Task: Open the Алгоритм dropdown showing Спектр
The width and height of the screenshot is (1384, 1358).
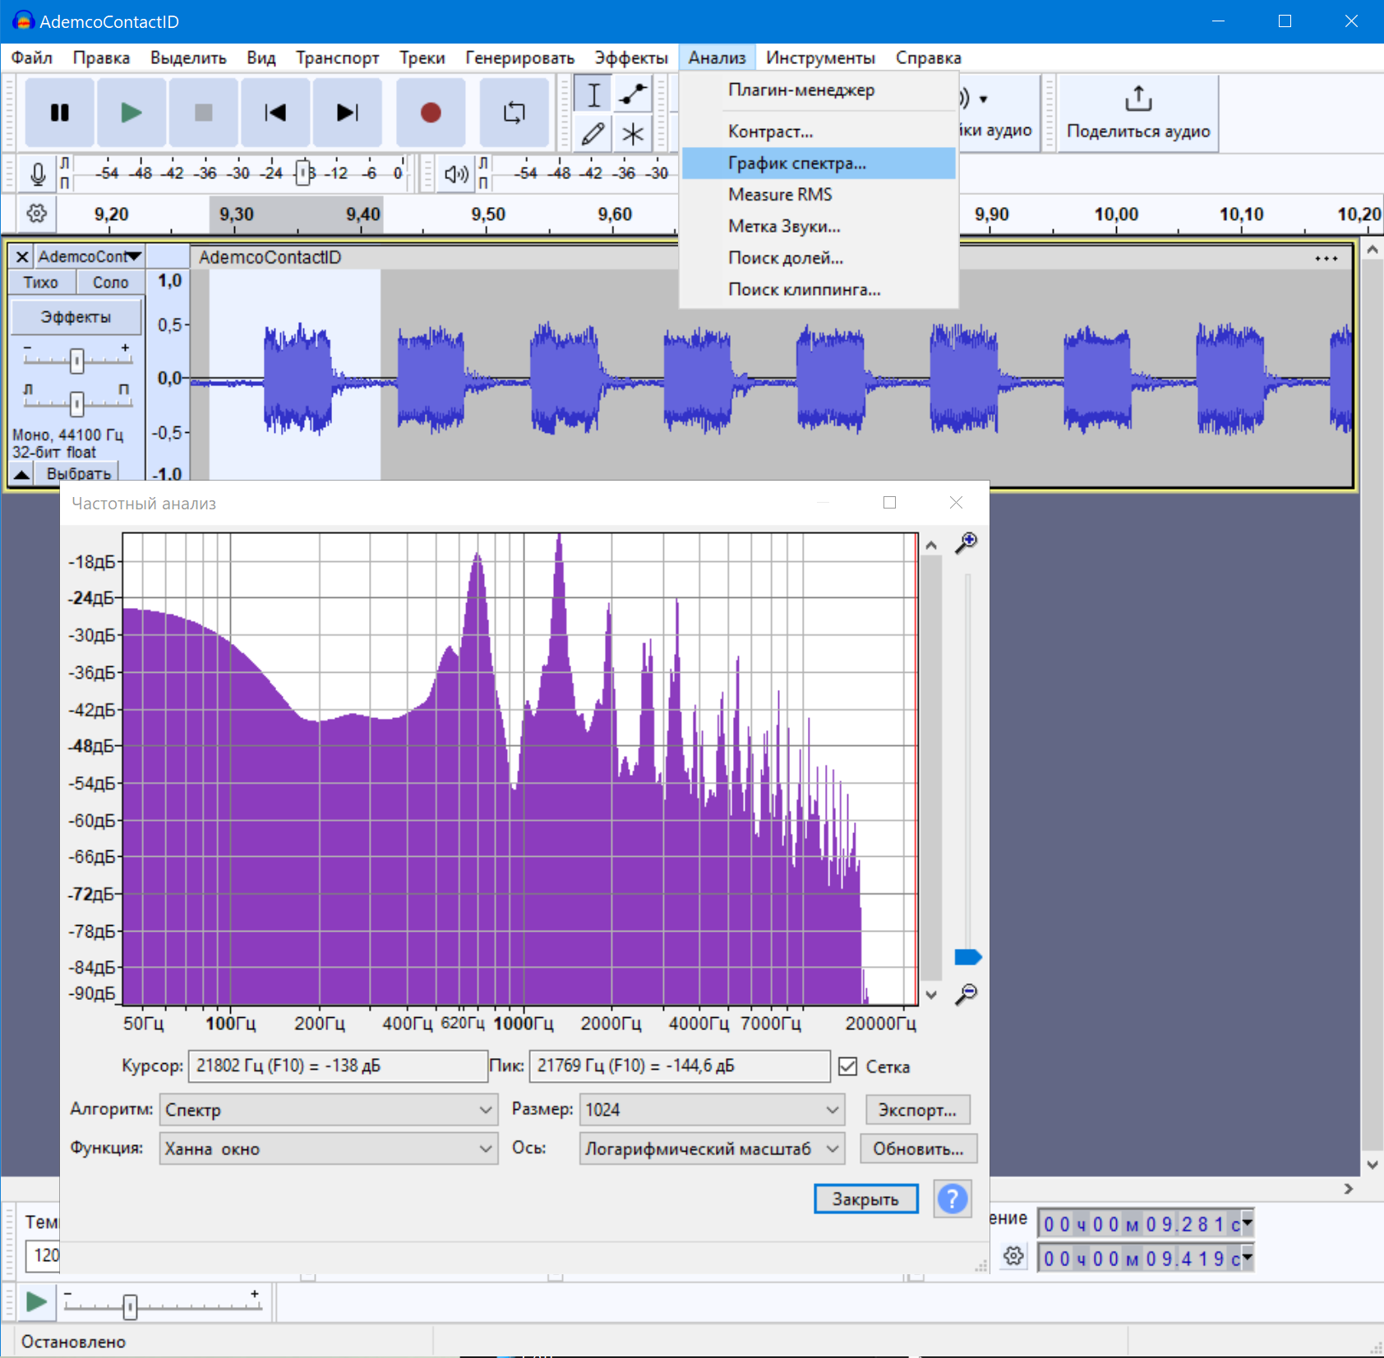Action: [328, 1110]
